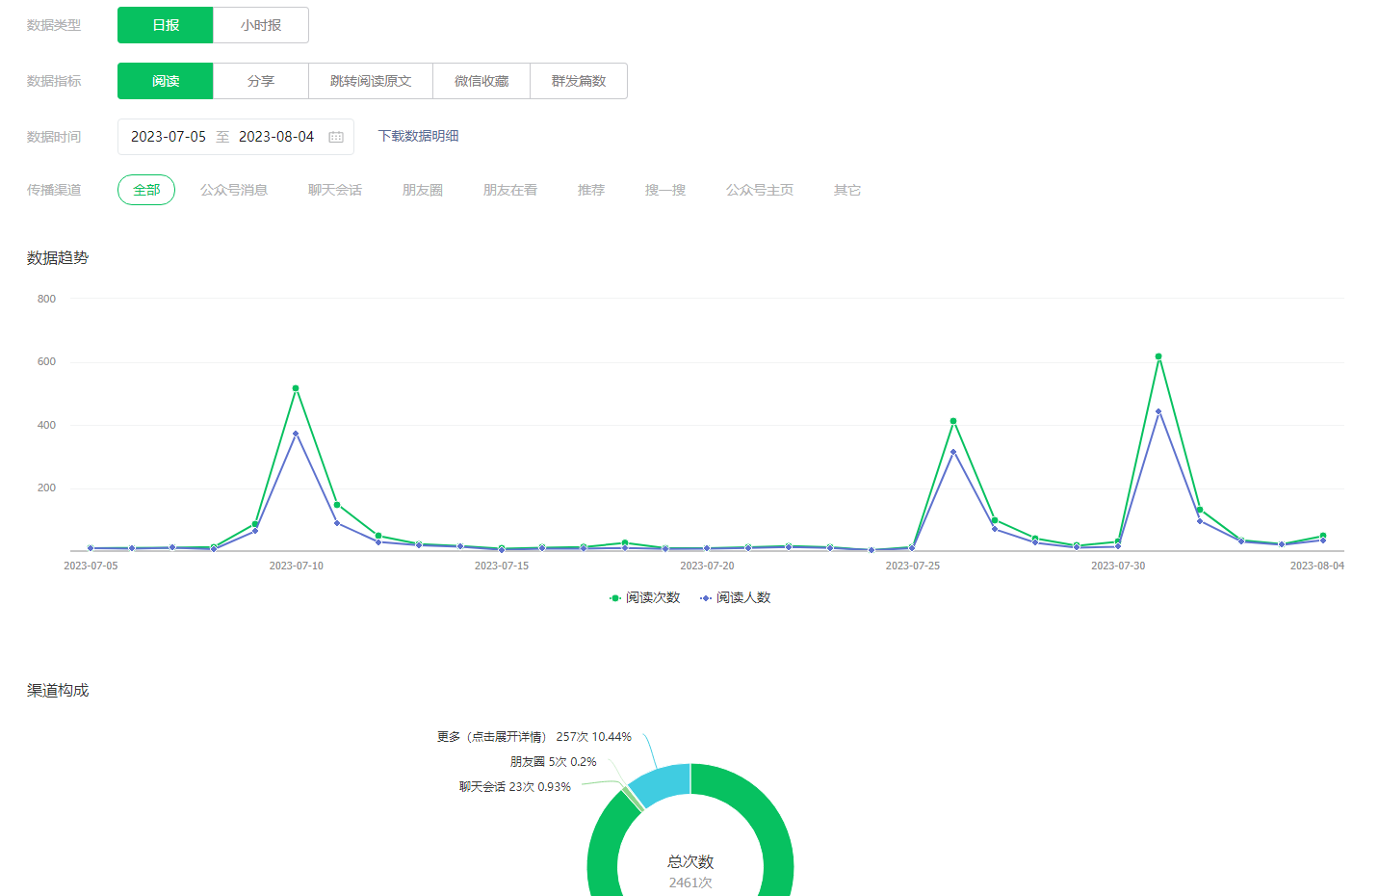The image size is (1379, 896).
Task: Click the blue 更多 donut segment
Action: [662, 782]
